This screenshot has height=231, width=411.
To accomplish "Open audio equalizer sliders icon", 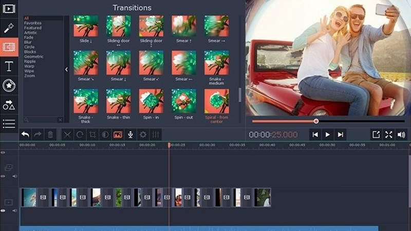I will [156, 134].
